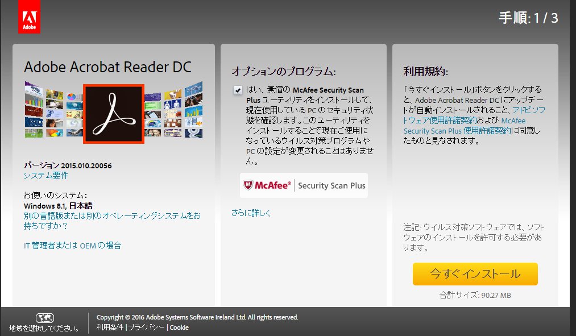The image size is (576, 336).
Task: Open the システム要件 link
Action: coord(46,175)
